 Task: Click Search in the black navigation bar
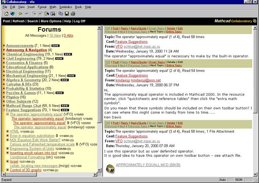click(32, 21)
